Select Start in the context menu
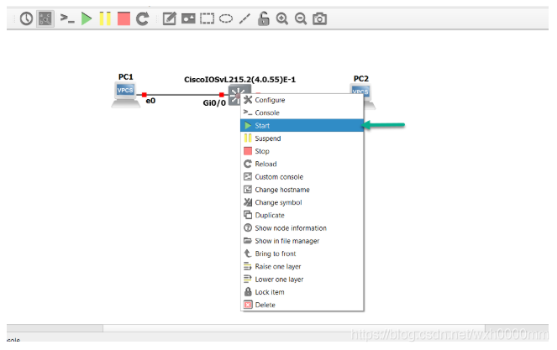557x350 pixels. [302, 125]
